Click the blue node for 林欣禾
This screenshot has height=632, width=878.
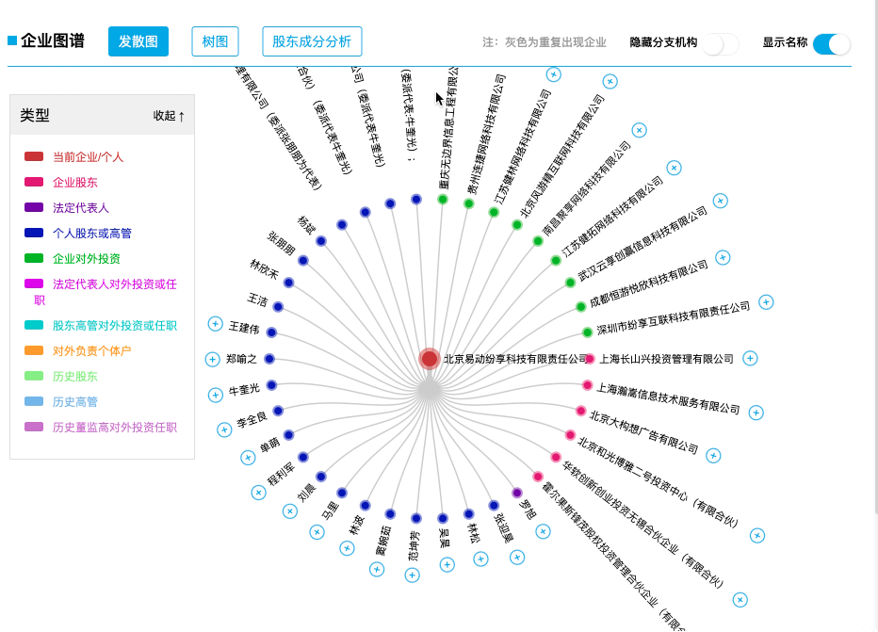289,283
